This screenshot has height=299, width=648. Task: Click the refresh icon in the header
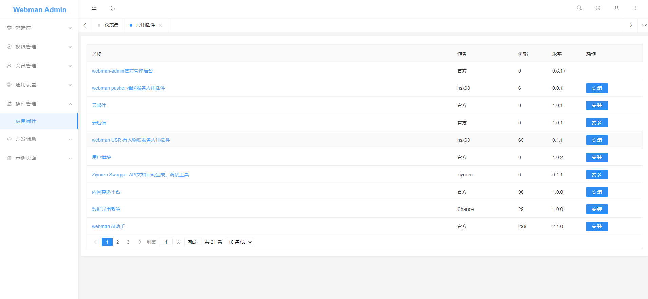[x=113, y=8]
